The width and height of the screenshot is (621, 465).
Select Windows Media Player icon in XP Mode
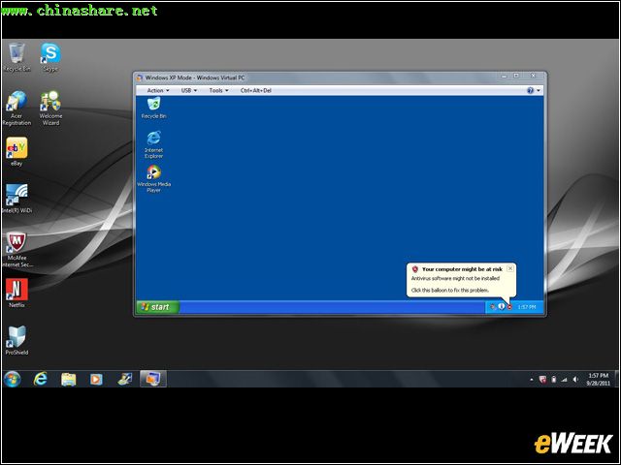(153, 178)
